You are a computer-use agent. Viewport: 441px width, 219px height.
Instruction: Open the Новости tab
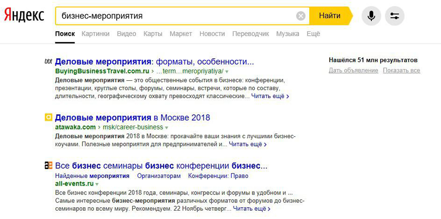(212, 34)
